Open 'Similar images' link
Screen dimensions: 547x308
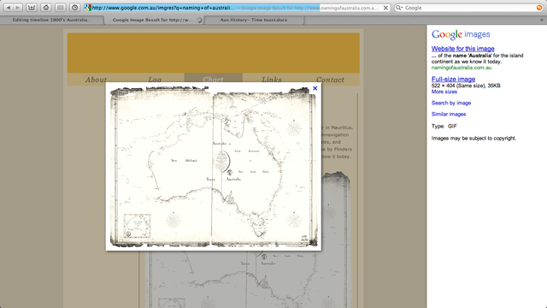pyautogui.click(x=448, y=114)
